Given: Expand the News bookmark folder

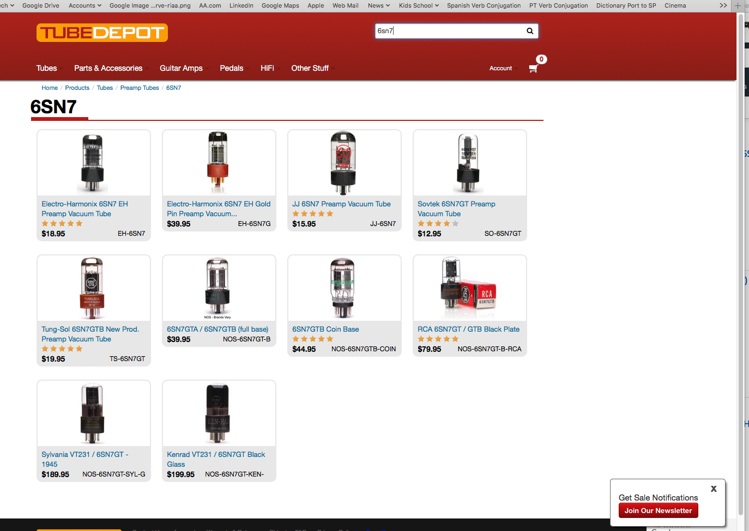Looking at the screenshot, I should tap(379, 5).
